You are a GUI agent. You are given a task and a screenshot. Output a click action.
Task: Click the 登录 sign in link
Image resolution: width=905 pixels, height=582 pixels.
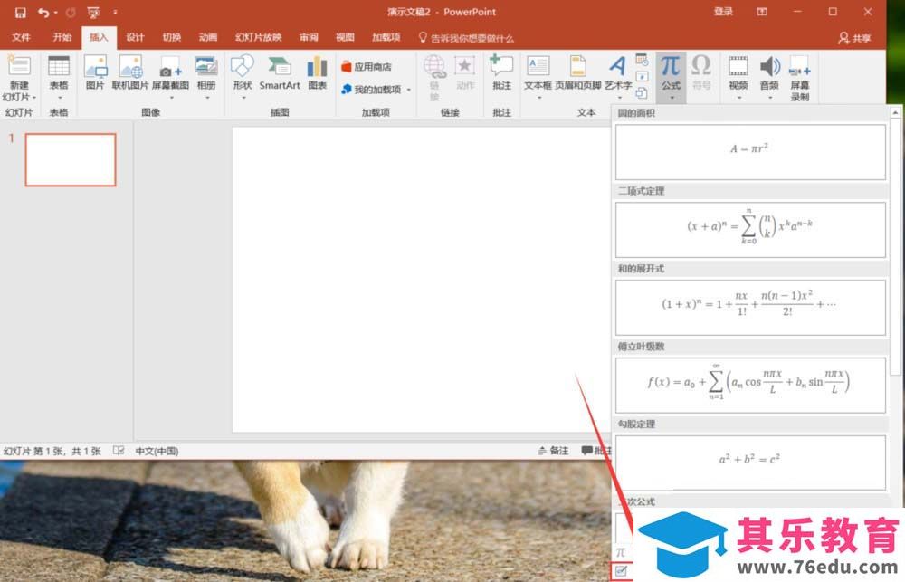(x=722, y=12)
